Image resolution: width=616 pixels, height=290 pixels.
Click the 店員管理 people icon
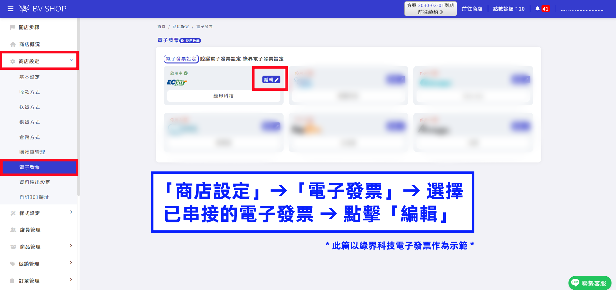click(13, 230)
